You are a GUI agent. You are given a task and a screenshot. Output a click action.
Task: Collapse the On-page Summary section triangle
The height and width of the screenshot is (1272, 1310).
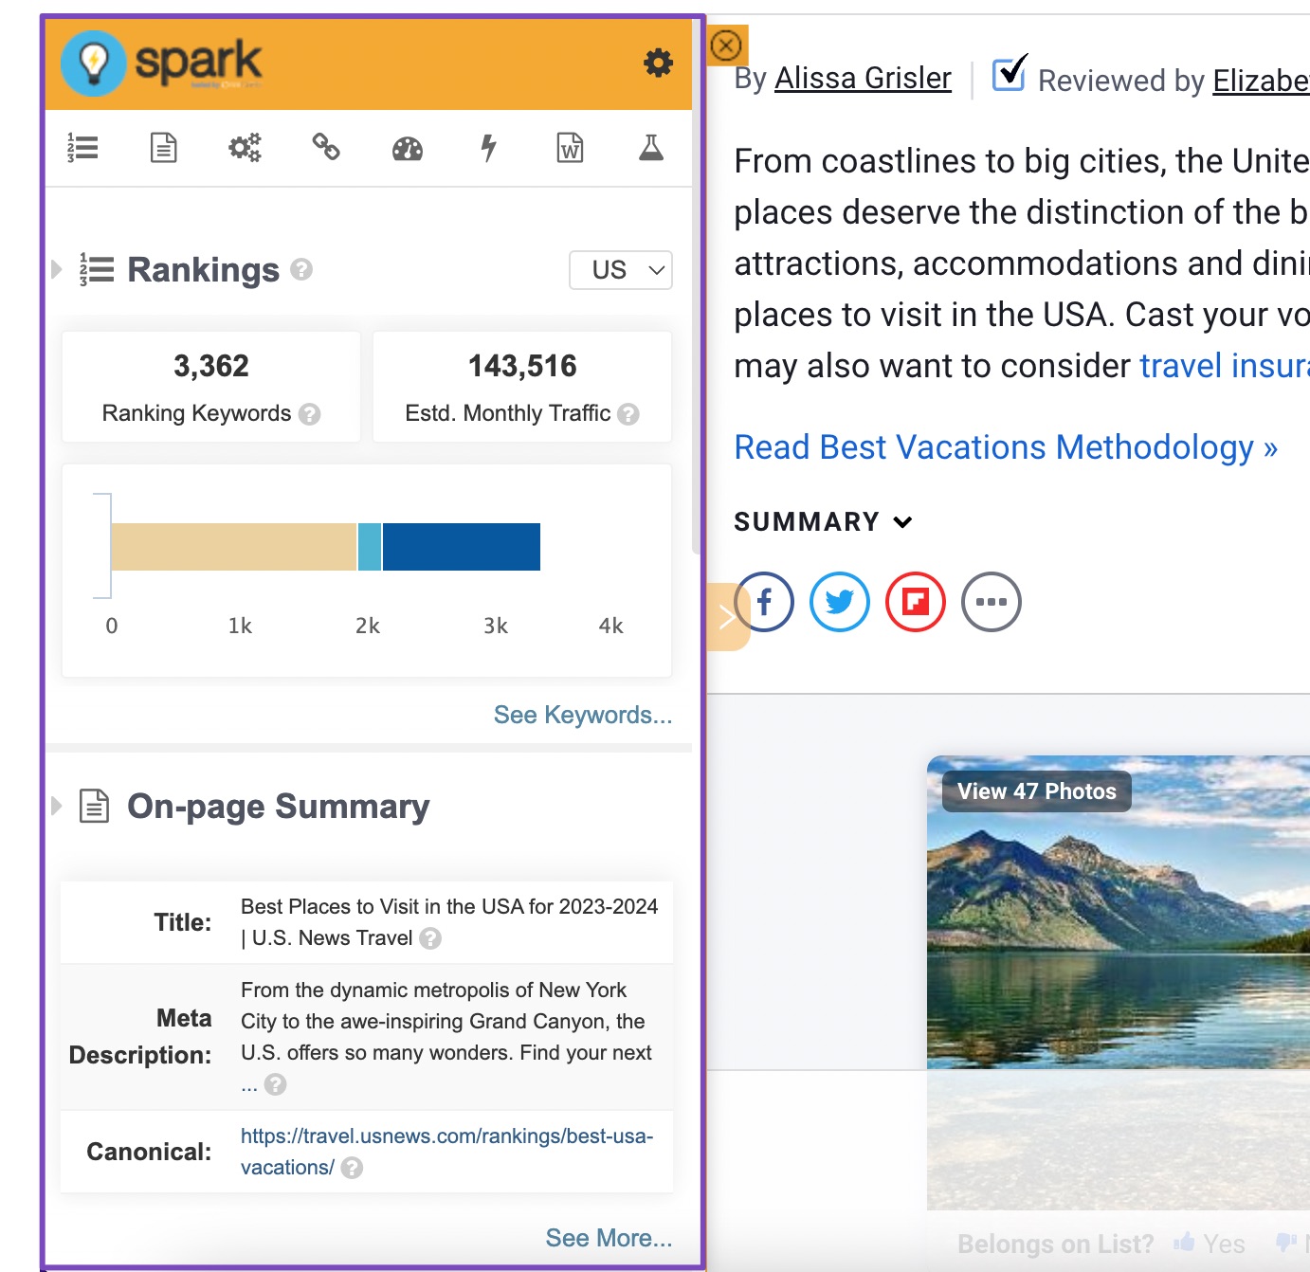(57, 806)
